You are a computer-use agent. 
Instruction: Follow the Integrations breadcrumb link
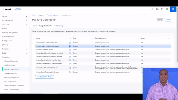(x=41, y=15)
